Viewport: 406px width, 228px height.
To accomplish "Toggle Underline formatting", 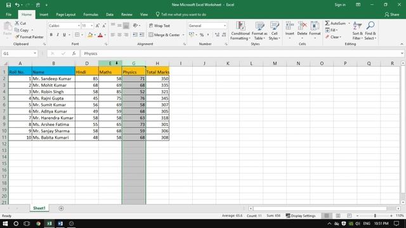I will pos(64,35).
